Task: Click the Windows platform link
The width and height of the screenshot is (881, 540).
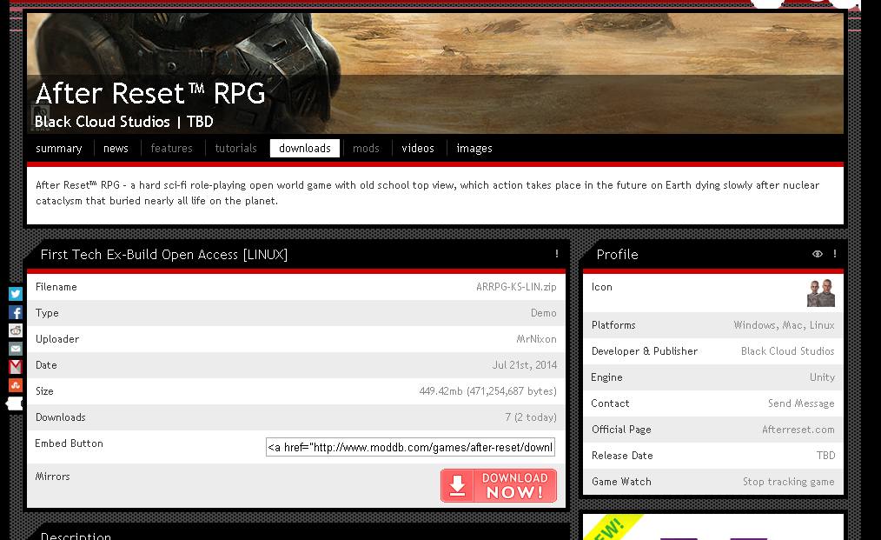Action: [756, 325]
